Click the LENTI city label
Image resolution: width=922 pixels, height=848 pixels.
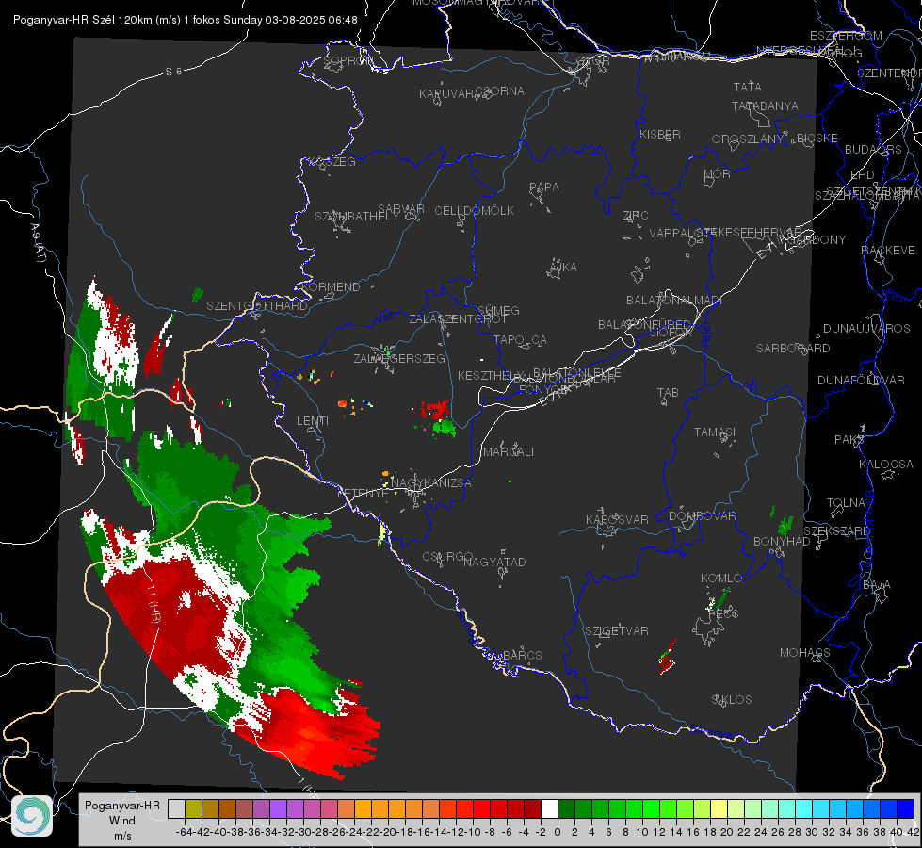(313, 421)
